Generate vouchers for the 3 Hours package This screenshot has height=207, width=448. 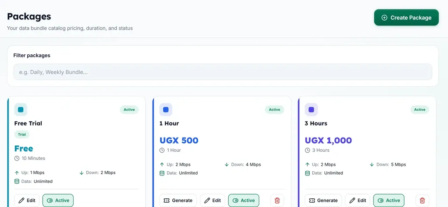click(323, 201)
